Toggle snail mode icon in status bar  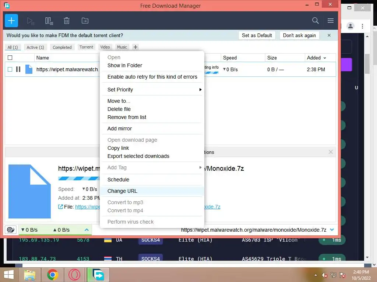click(11, 230)
